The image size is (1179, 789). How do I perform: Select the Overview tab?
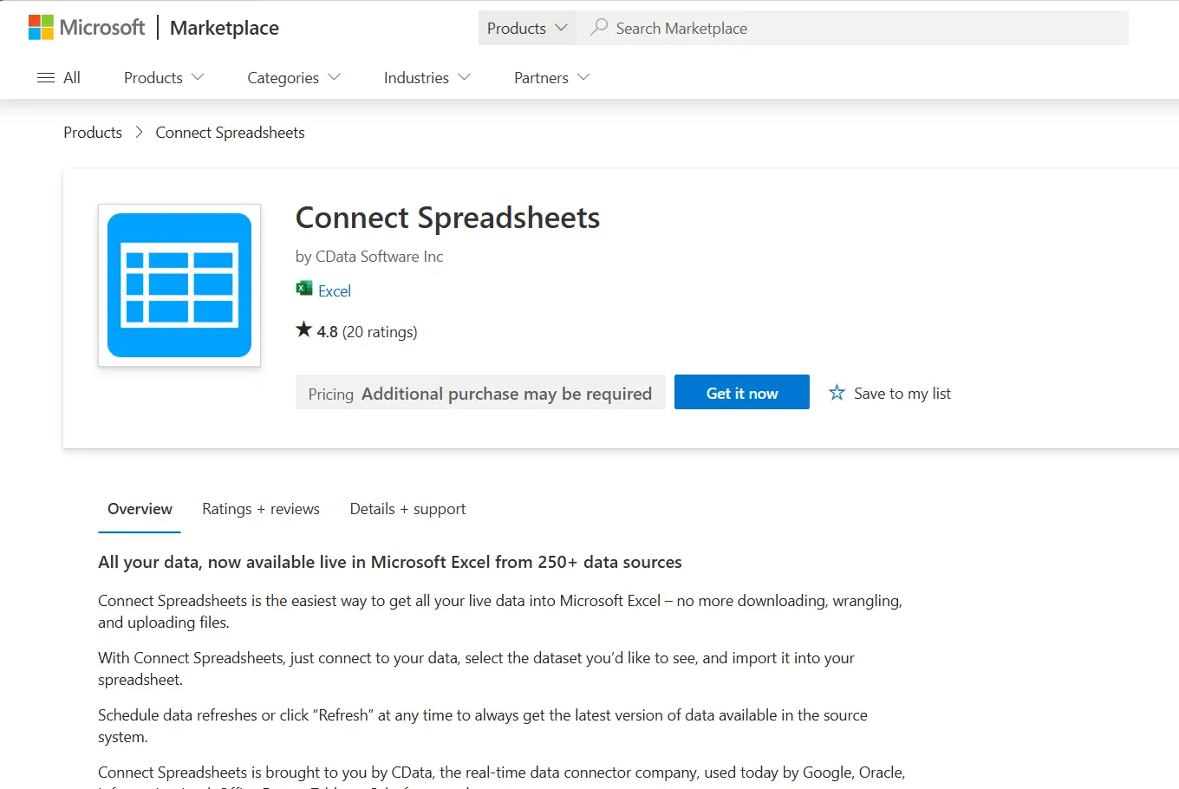tap(140, 510)
